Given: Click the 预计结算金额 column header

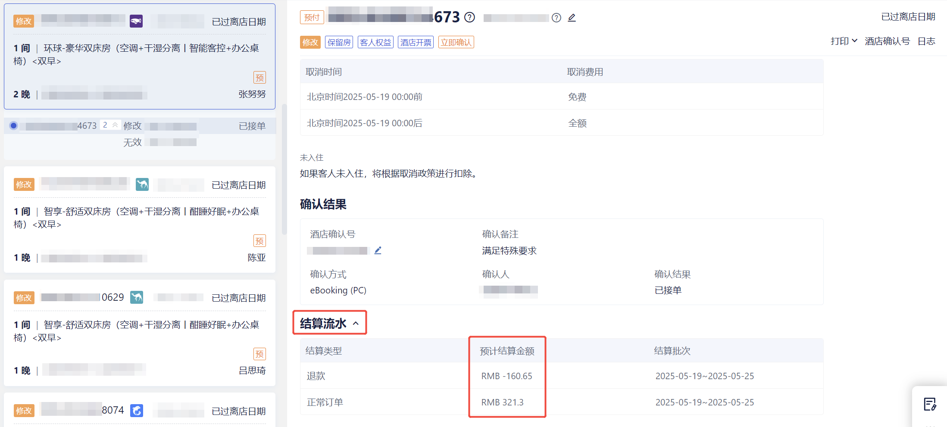Looking at the screenshot, I should click(507, 351).
